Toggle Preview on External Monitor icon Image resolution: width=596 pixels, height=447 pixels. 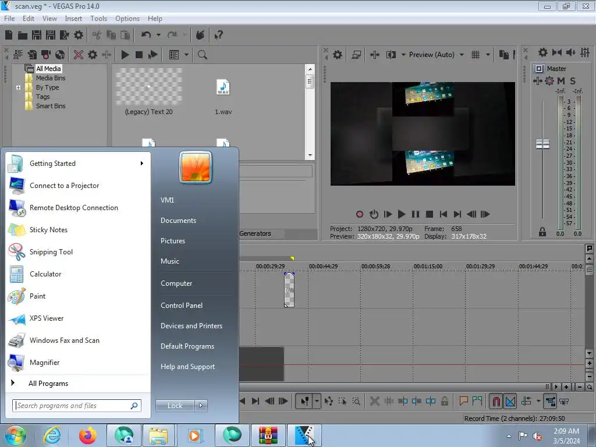356,55
